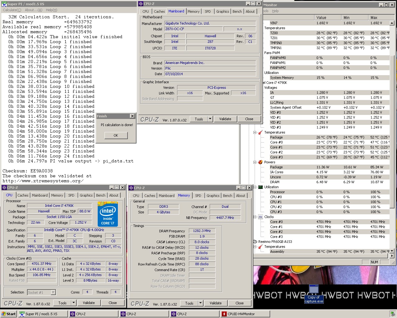Click Close in the CPU-Z CPU window

(x=113, y=303)
